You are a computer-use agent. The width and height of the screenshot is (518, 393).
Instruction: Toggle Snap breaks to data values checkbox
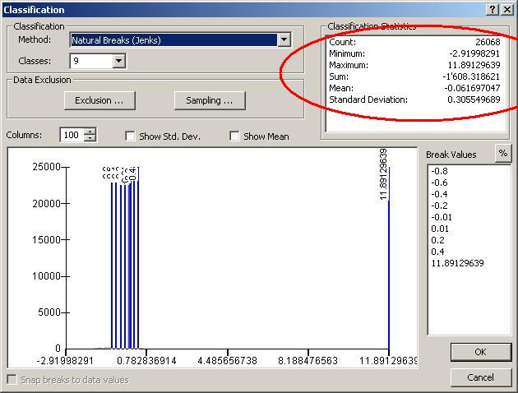pyautogui.click(x=12, y=380)
